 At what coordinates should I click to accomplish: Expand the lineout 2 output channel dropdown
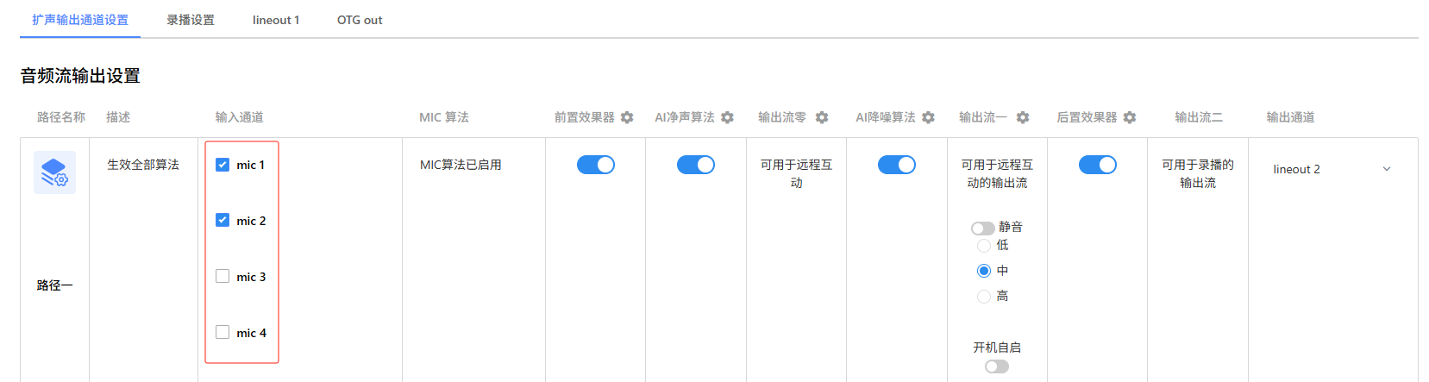point(1332,169)
